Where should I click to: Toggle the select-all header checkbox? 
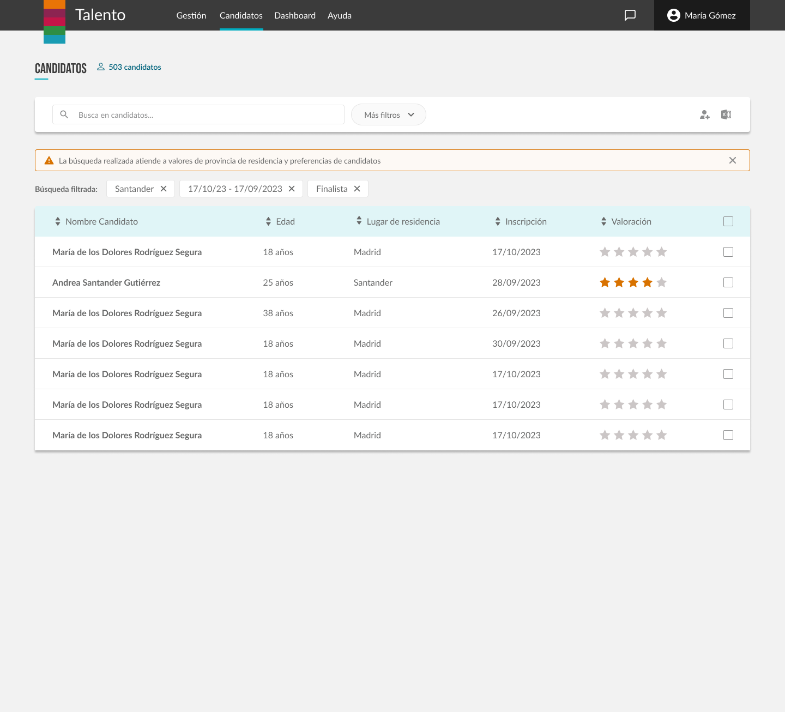click(x=728, y=221)
